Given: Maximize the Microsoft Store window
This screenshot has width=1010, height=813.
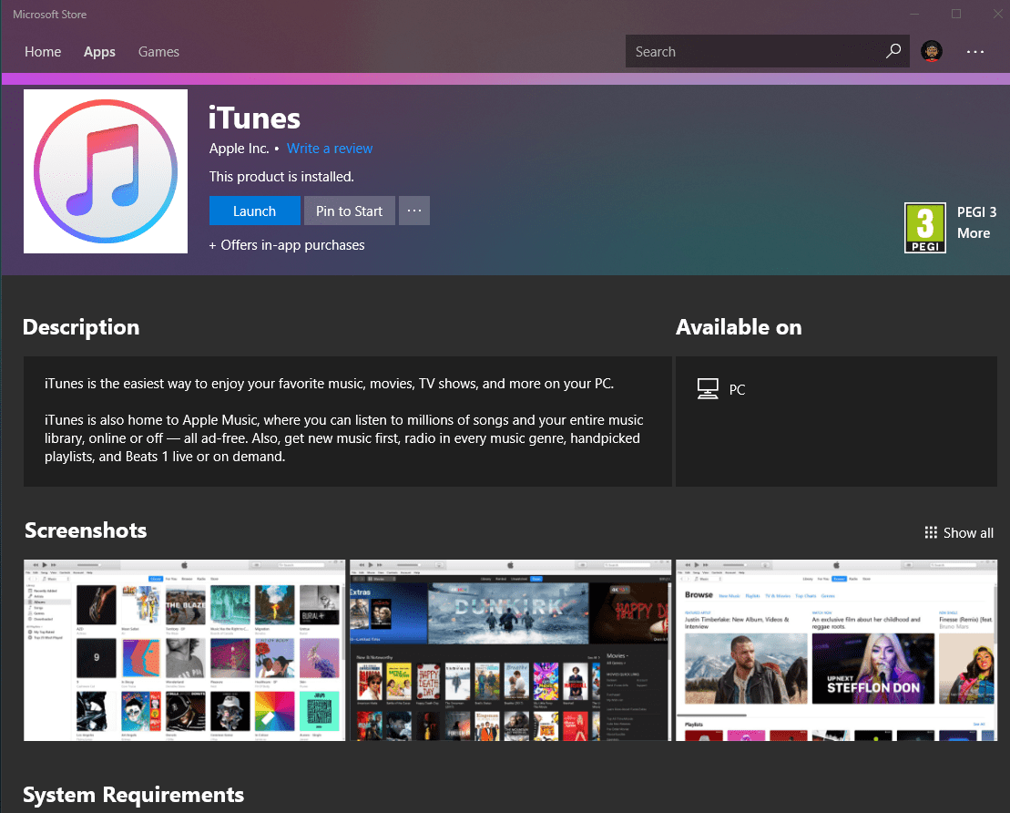Looking at the screenshot, I should click(x=956, y=14).
